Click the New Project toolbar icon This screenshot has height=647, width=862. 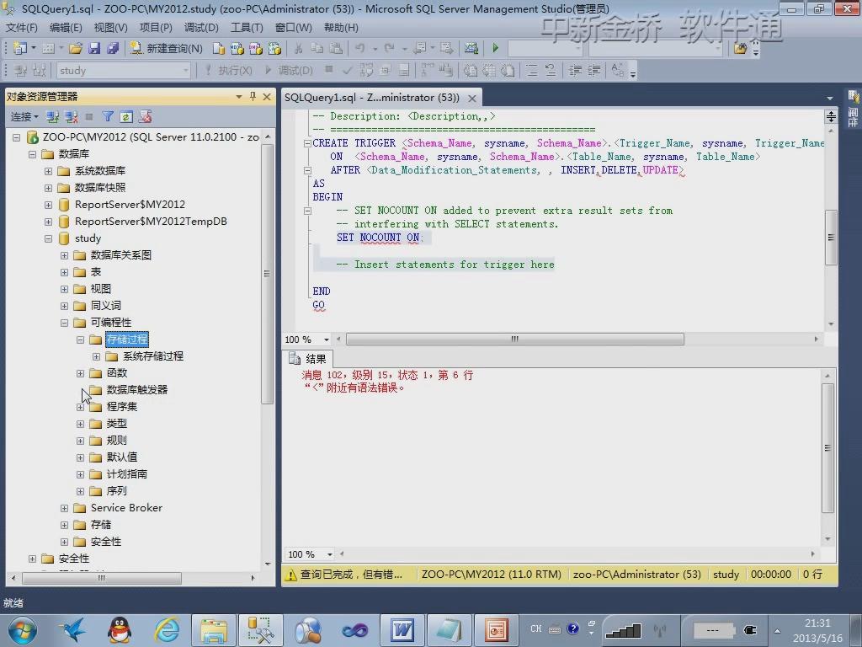[x=20, y=48]
